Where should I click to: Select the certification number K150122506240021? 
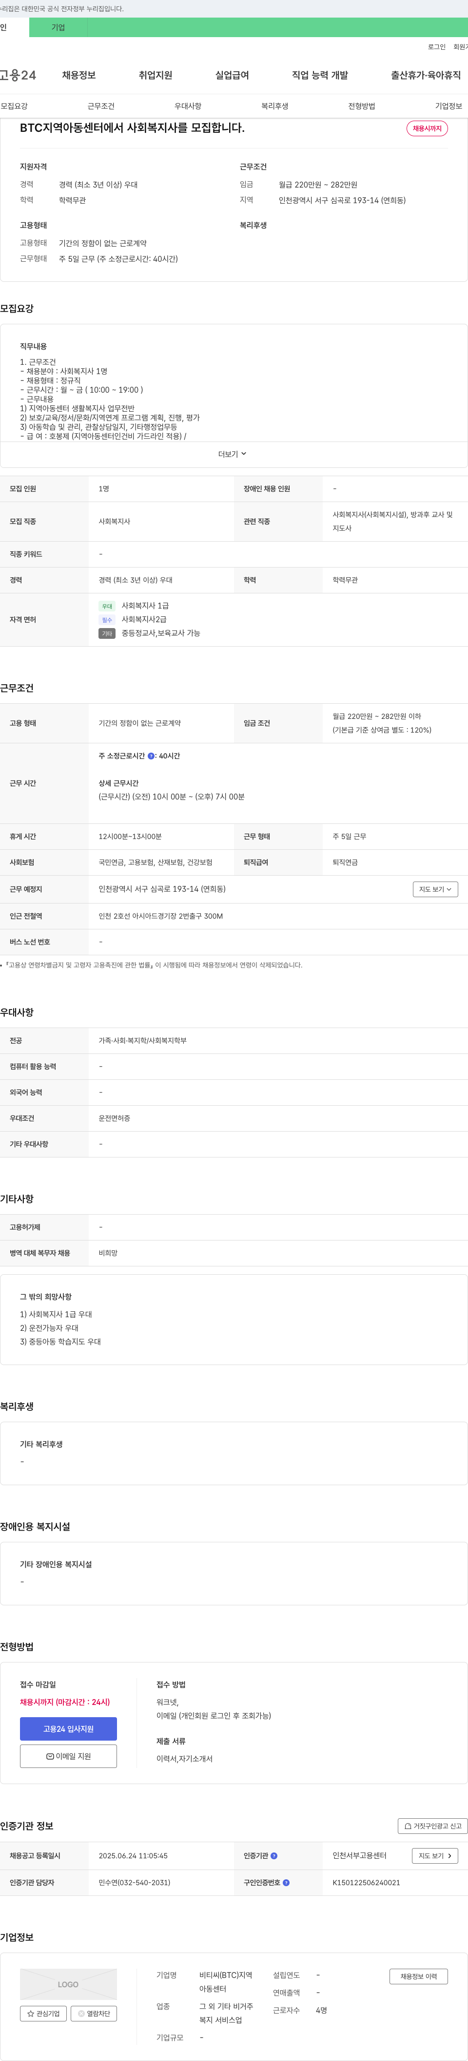point(367,1883)
